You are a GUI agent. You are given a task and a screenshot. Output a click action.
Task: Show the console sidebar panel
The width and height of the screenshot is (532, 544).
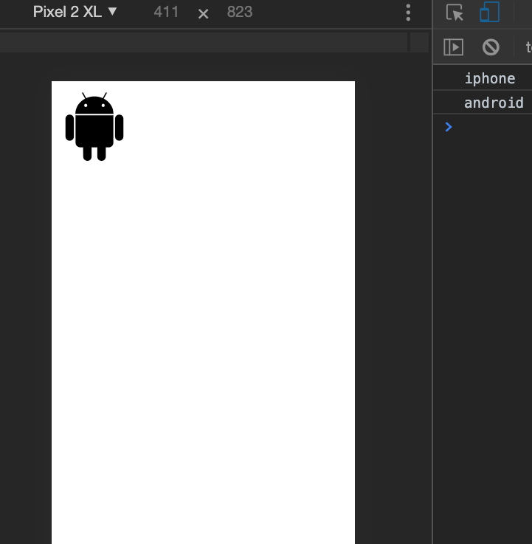click(453, 47)
